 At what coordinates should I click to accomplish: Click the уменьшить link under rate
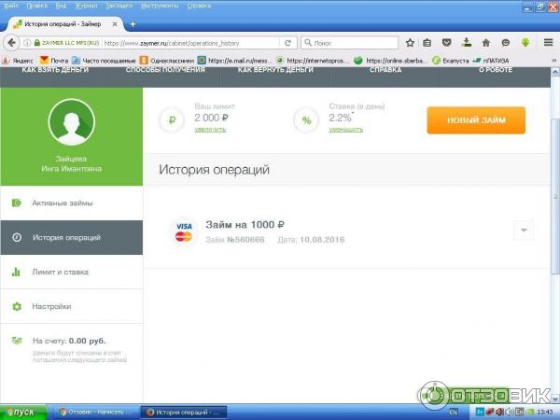pyautogui.click(x=345, y=130)
